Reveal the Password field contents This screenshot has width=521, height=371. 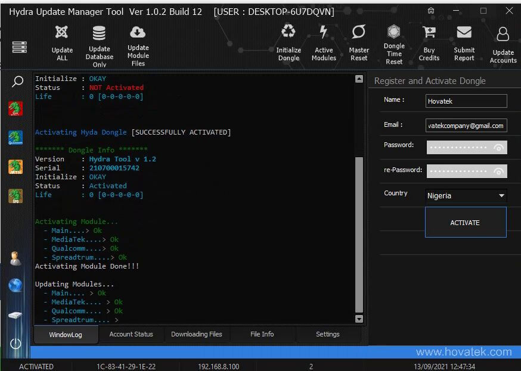tap(498, 147)
